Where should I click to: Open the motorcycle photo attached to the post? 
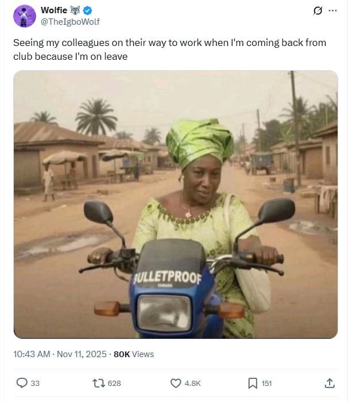[175, 204]
